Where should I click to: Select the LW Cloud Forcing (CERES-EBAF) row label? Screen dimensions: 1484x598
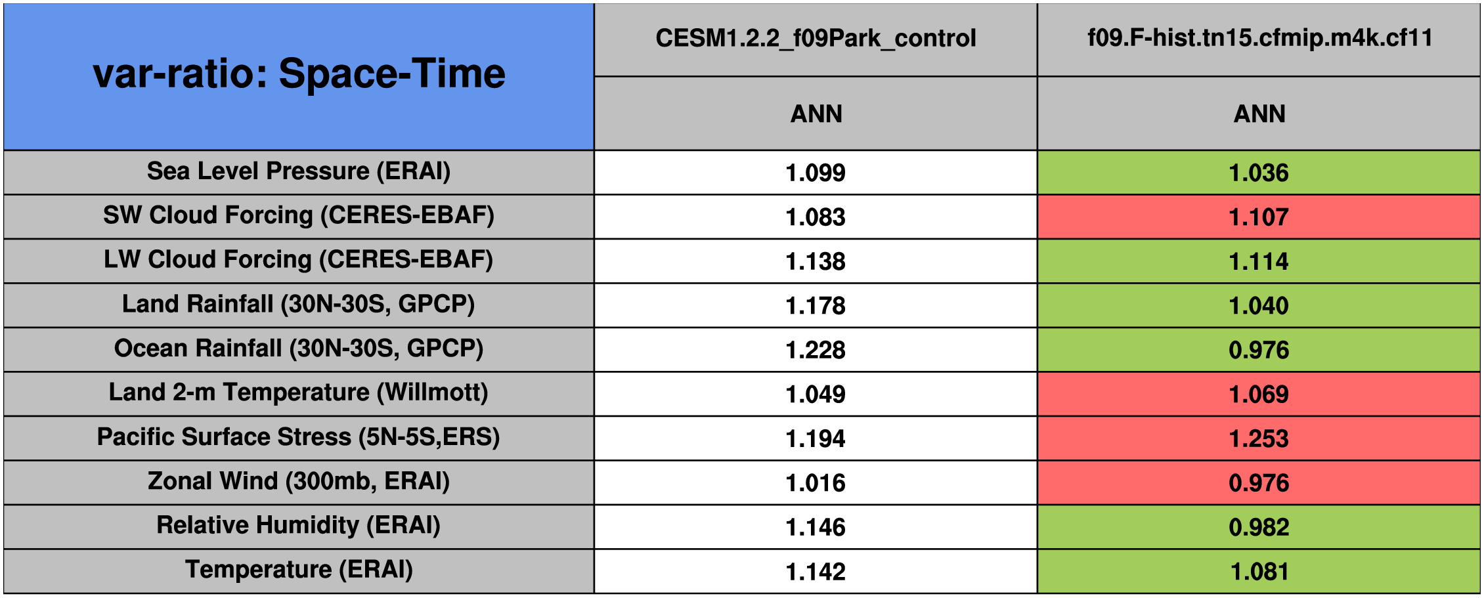[x=299, y=260]
